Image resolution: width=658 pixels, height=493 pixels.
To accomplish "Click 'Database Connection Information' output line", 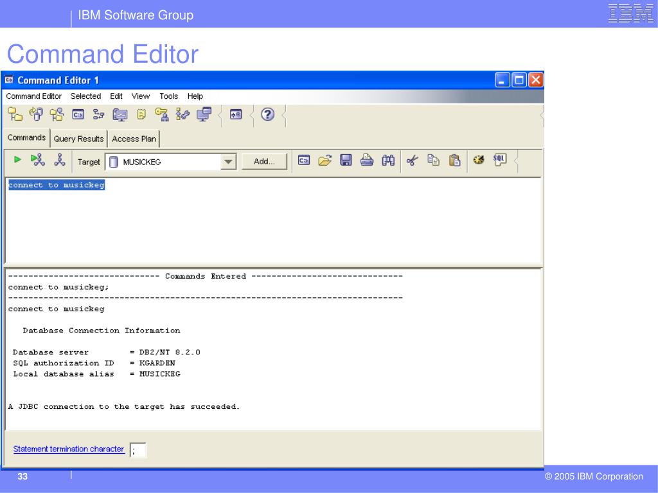I will click(x=102, y=331).
